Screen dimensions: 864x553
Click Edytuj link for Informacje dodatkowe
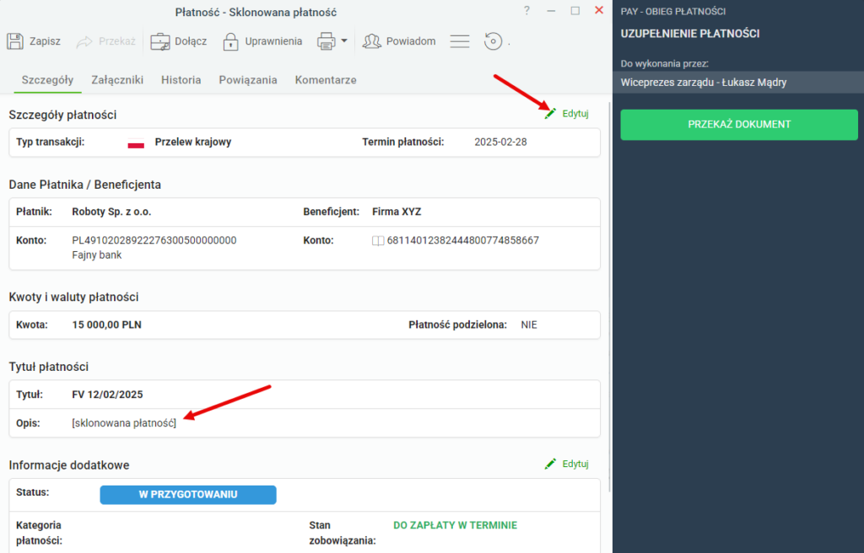point(575,464)
